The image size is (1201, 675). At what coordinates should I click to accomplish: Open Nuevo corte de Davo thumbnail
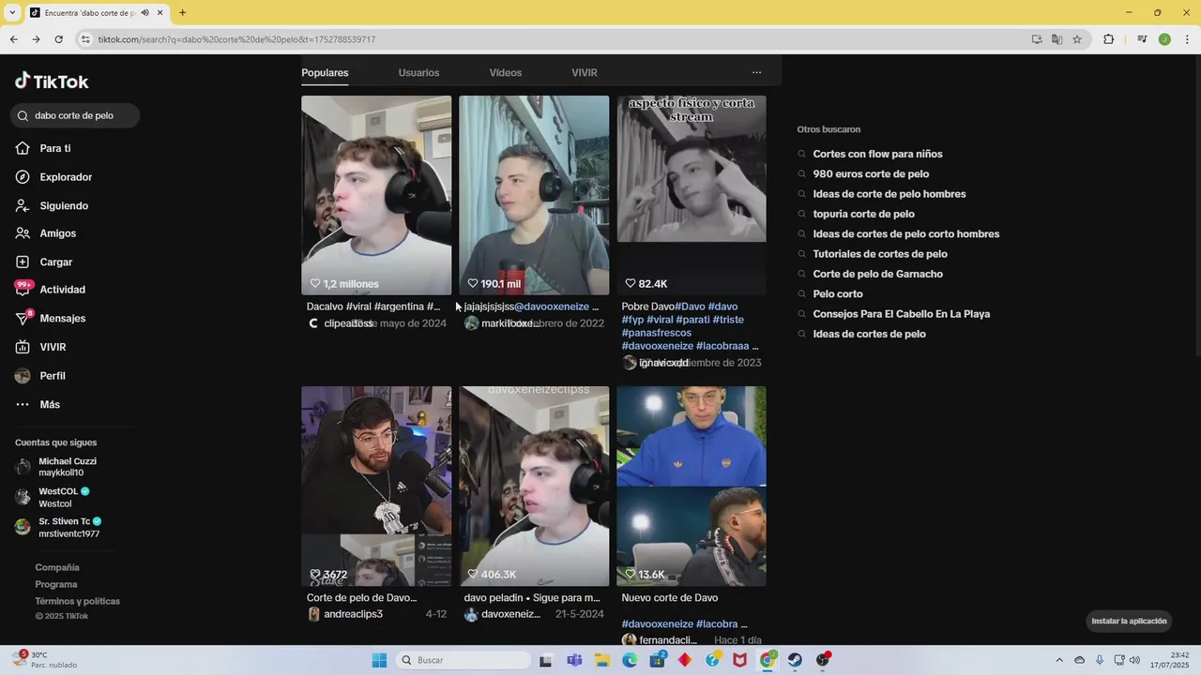point(692,486)
